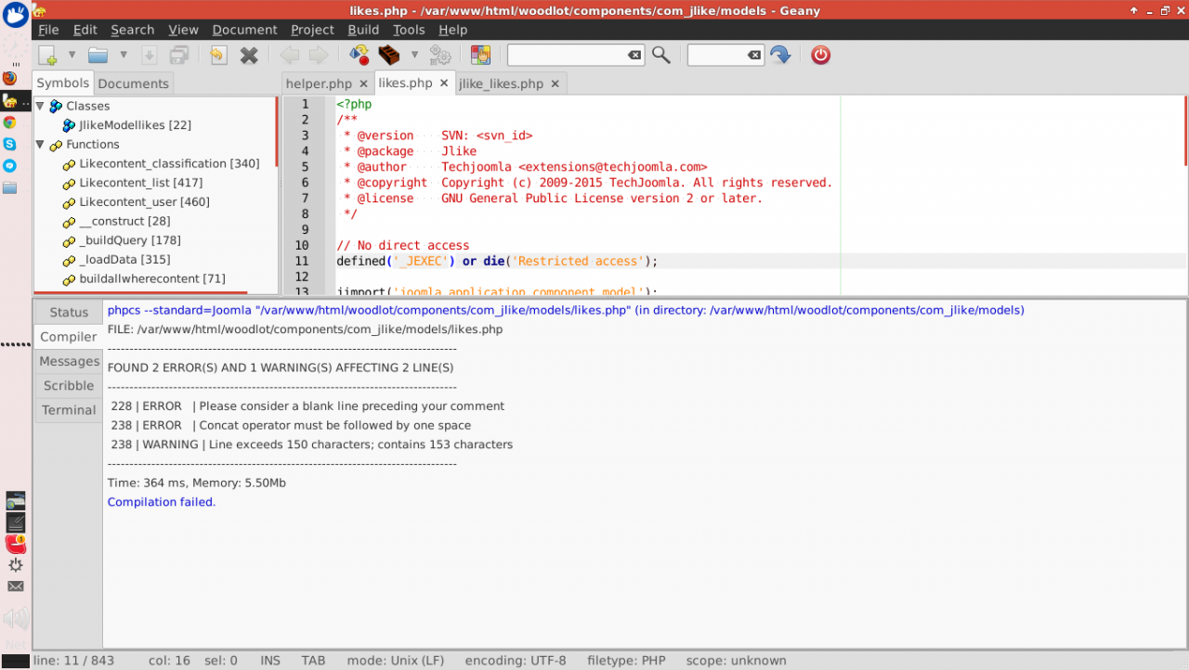The width and height of the screenshot is (1189, 670).
Task: Click the magnifier search icon
Action: pyautogui.click(x=660, y=55)
